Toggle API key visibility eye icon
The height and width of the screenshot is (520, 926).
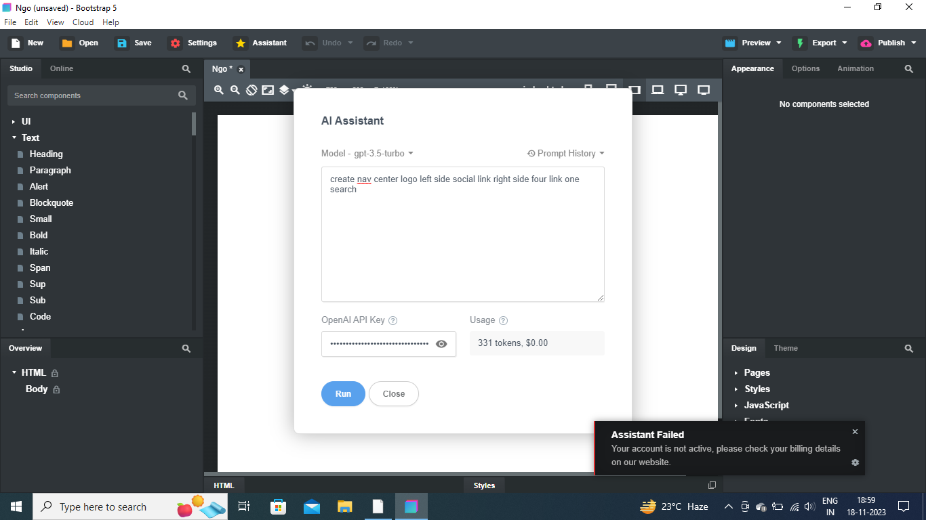tap(441, 344)
